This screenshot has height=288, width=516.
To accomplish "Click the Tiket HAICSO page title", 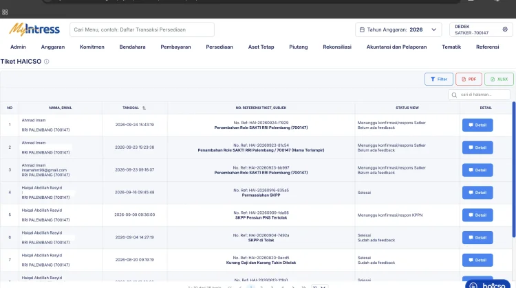I will [21, 61].
